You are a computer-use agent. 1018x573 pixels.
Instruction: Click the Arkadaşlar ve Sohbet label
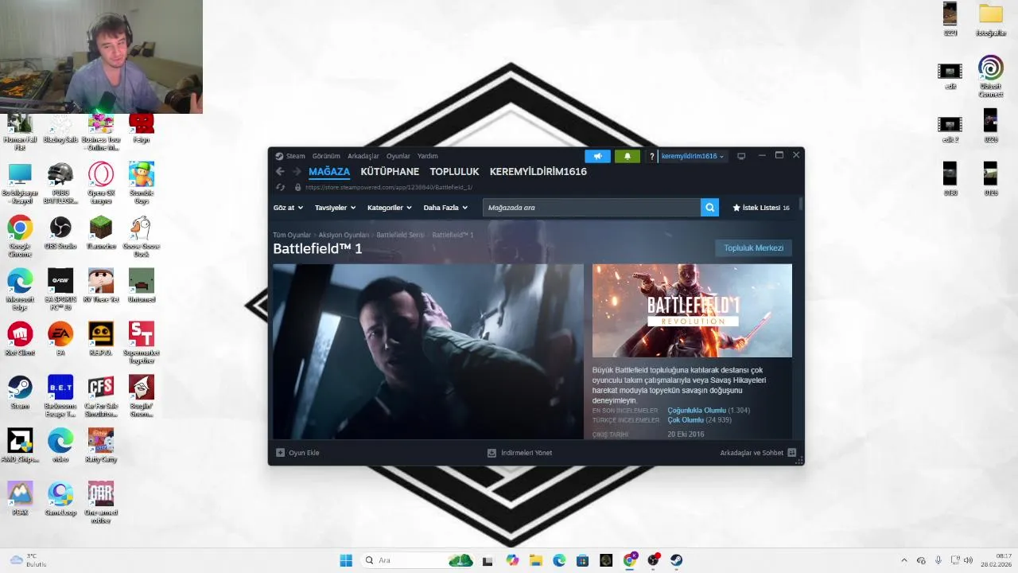pyautogui.click(x=752, y=453)
